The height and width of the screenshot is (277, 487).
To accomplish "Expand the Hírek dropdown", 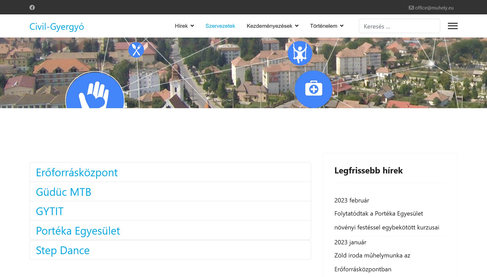I will point(184,26).
